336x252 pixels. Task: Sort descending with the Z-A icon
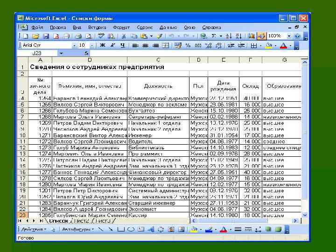(239, 36)
